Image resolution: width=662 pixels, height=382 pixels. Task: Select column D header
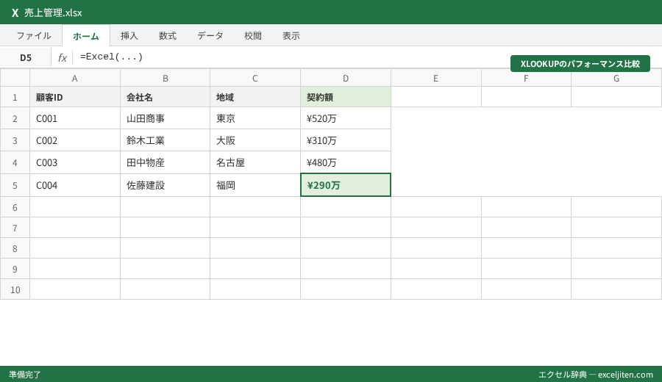point(346,78)
